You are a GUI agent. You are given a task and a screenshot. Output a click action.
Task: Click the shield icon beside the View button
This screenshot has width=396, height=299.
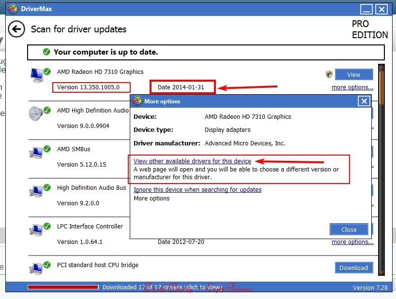click(x=329, y=74)
